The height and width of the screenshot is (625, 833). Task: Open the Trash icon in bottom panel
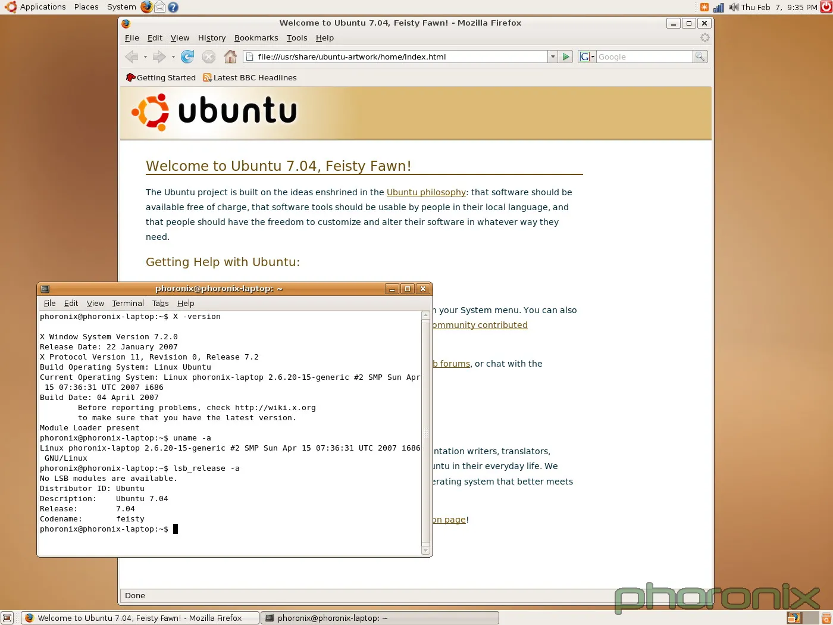826,618
